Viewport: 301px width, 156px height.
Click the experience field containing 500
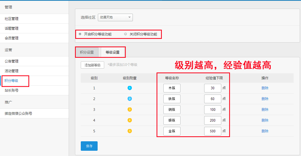213,131
